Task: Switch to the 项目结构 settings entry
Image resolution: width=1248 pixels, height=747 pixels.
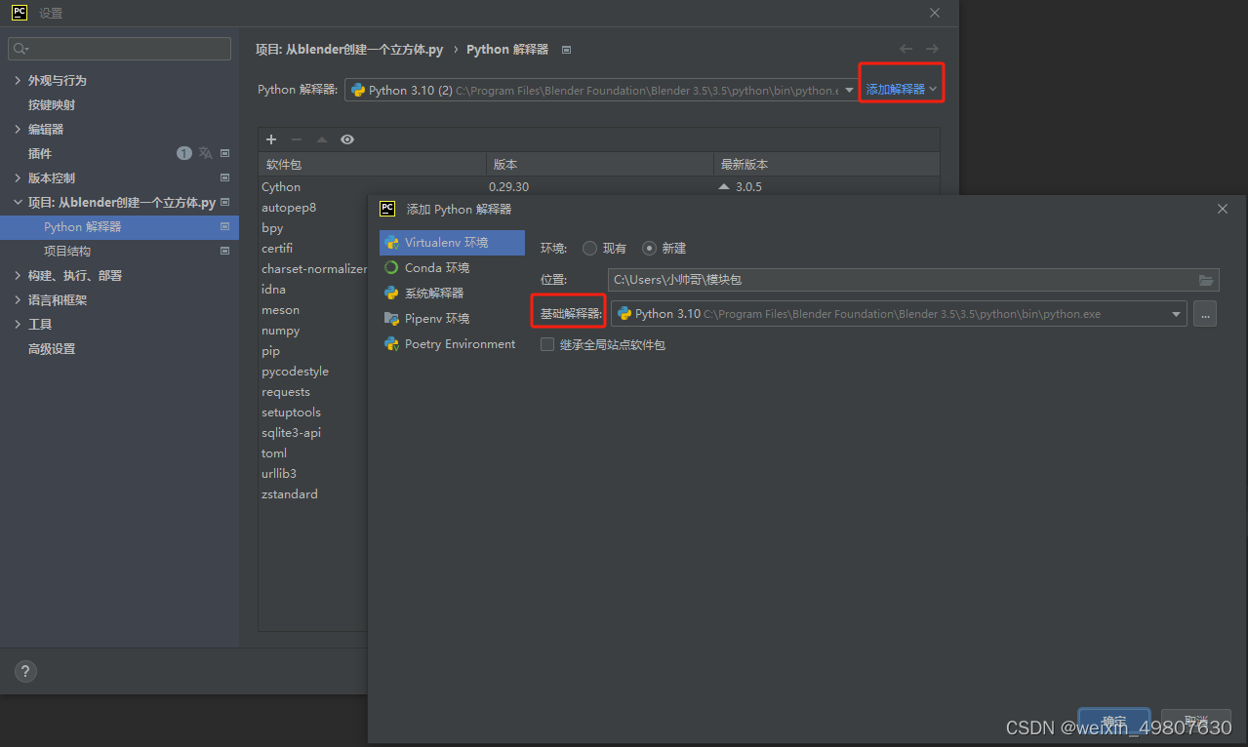Action: tap(69, 251)
